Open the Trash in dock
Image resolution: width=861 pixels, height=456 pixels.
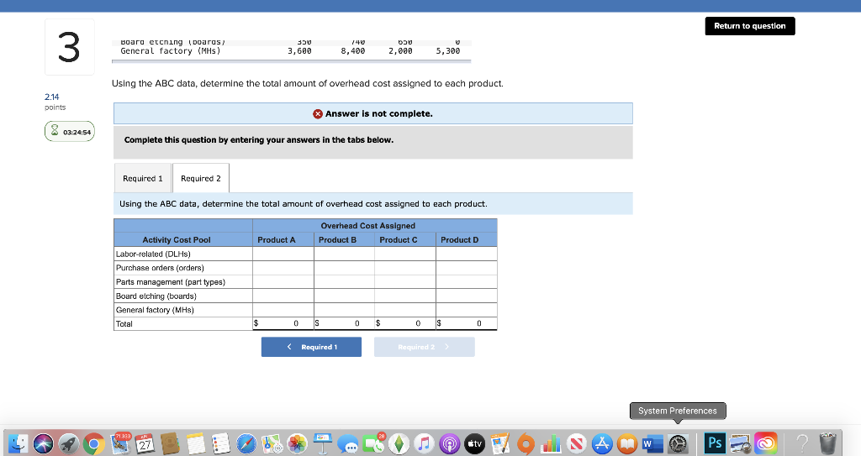[x=827, y=443]
